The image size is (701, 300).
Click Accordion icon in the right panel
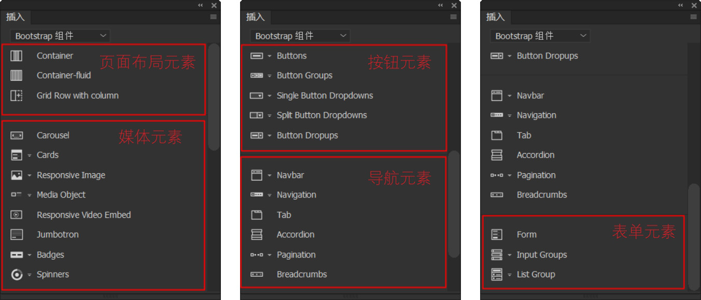click(x=497, y=155)
